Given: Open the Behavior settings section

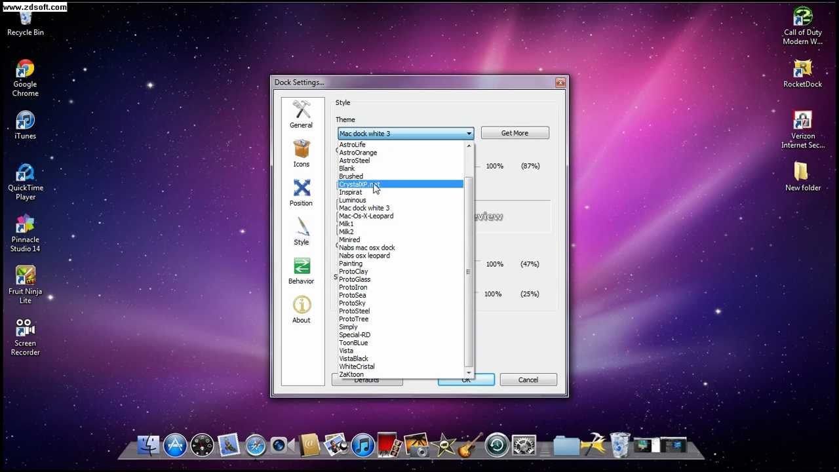Looking at the screenshot, I should click(302, 271).
